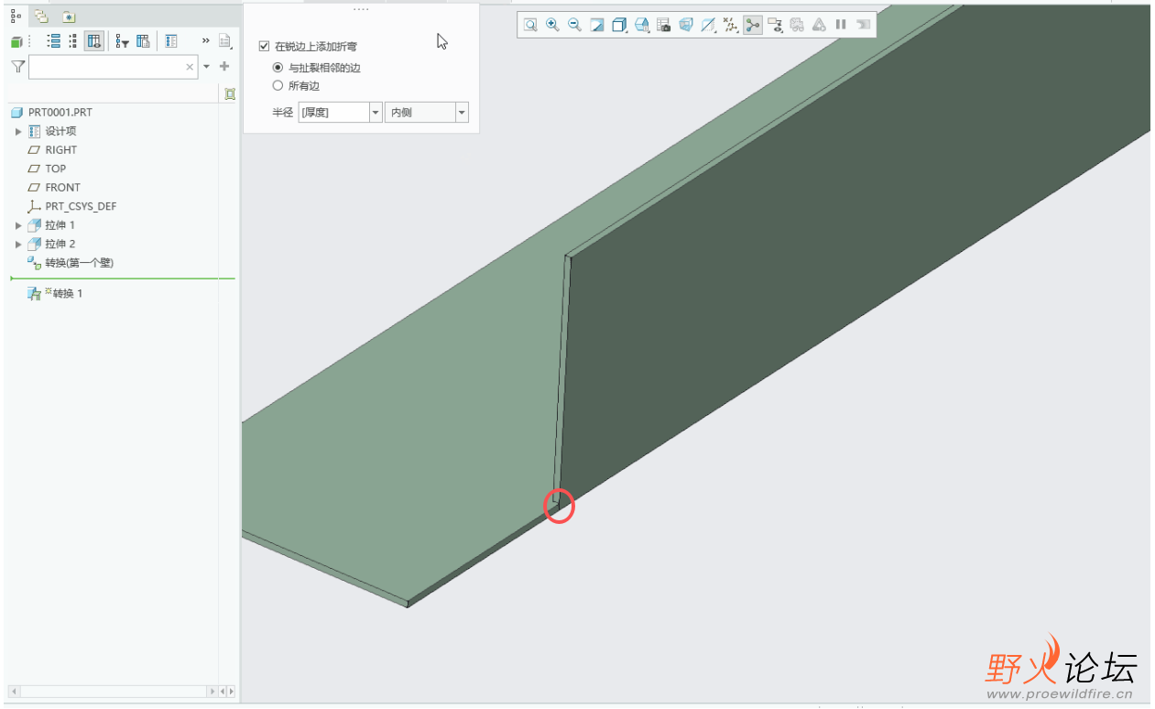1155x709 pixels.
Task: Select the 转换 1 feature
Action: pyautogui.click(x=67, y=294)
